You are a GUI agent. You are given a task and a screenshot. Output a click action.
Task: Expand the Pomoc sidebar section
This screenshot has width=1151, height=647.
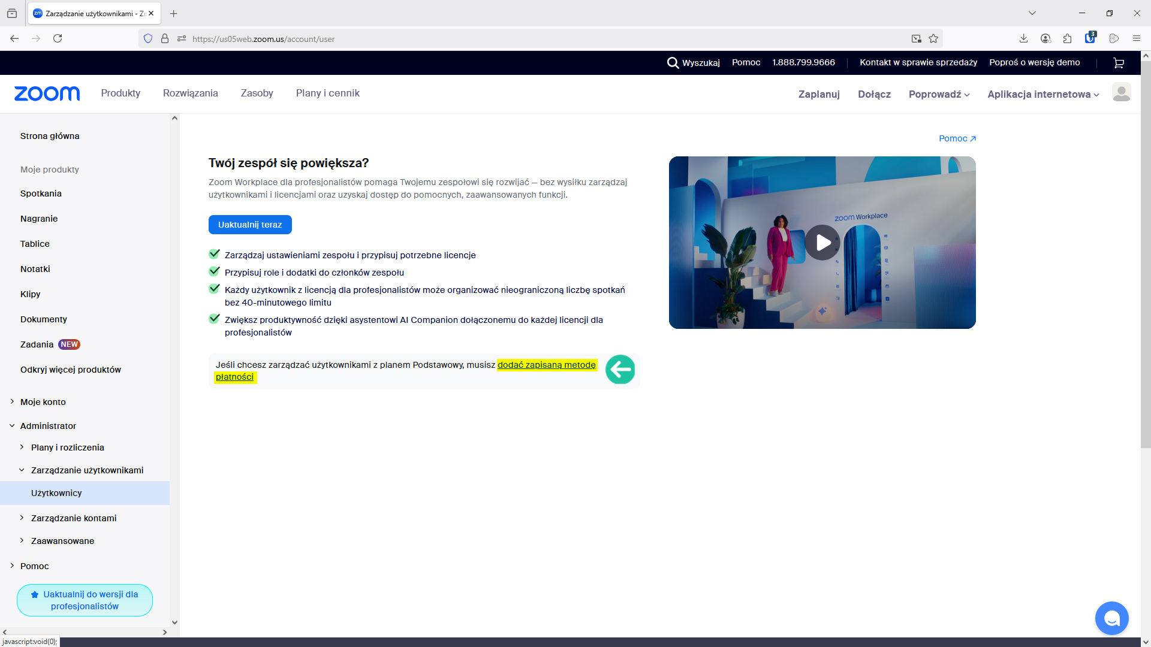12,566
